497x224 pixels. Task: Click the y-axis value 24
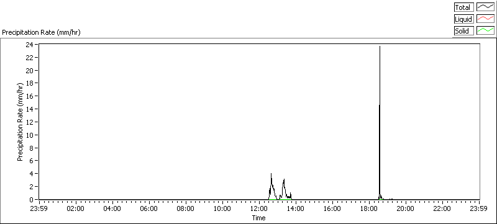(30, 45)
